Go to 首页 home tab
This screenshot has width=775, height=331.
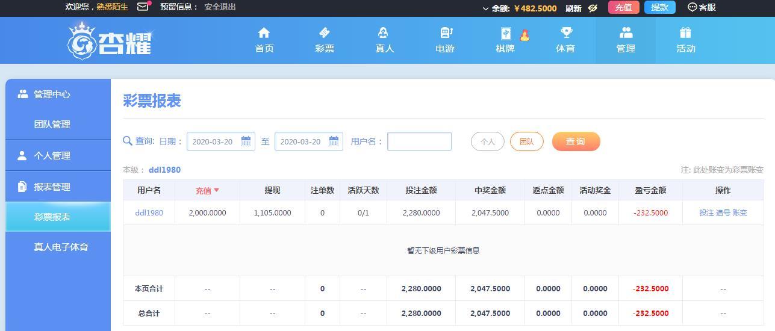[x=264, y=40]
